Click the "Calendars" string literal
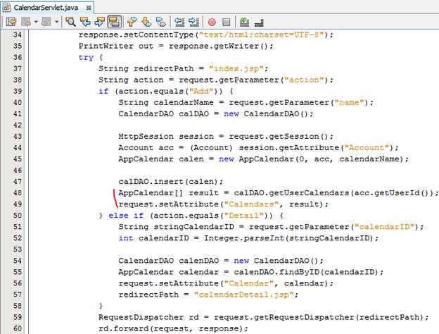 point(251,204)
